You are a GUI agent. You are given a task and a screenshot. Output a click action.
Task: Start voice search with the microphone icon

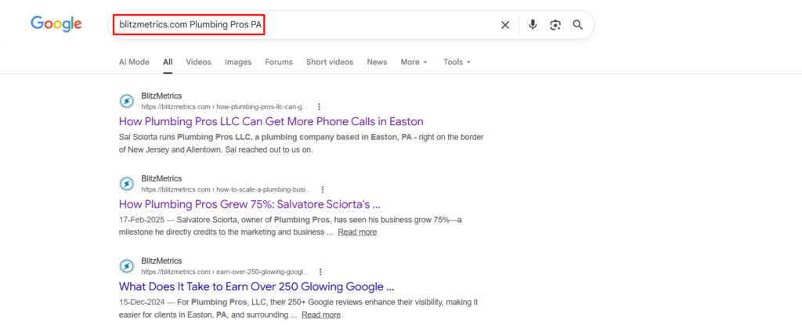[x=533, y=24]
